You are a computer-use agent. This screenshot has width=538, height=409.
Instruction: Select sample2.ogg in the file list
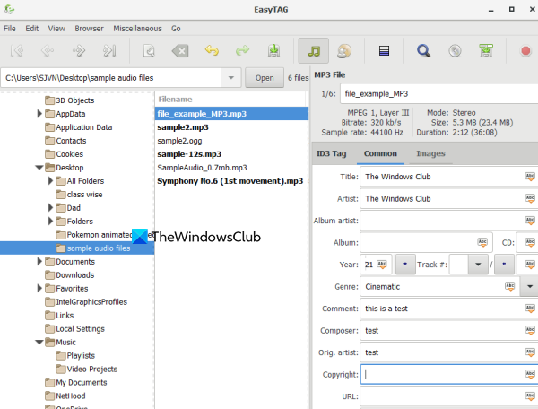[231, 141]
